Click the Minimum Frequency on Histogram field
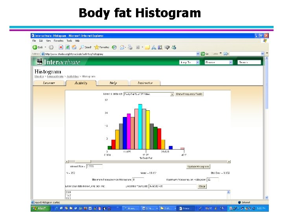 138,179
